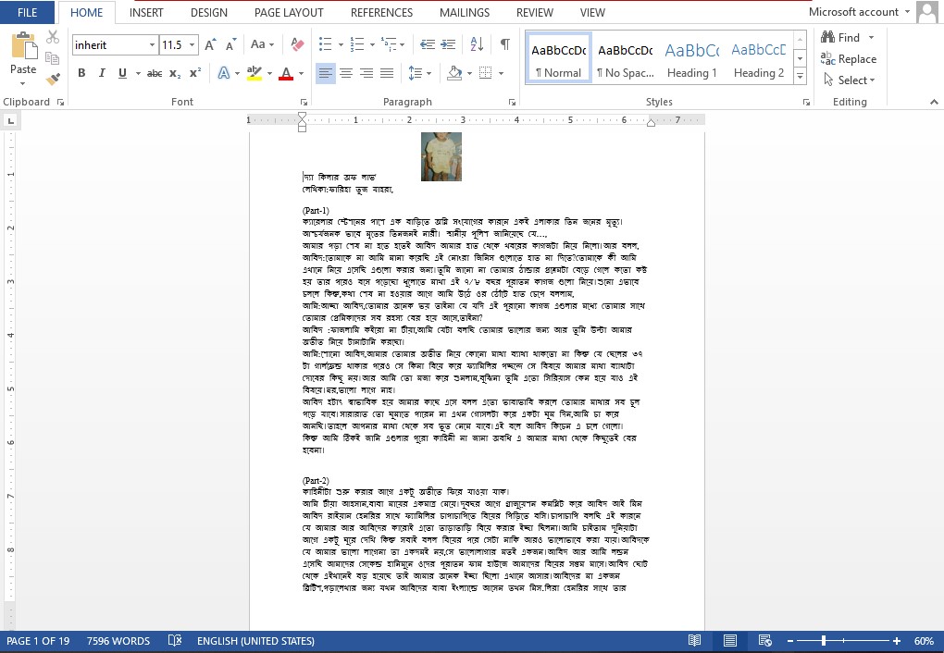Center align the paragraph

coord(346,73)
